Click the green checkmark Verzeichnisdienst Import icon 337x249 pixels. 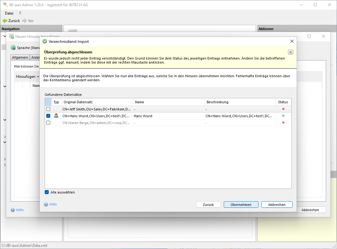(x=45, y=41)
